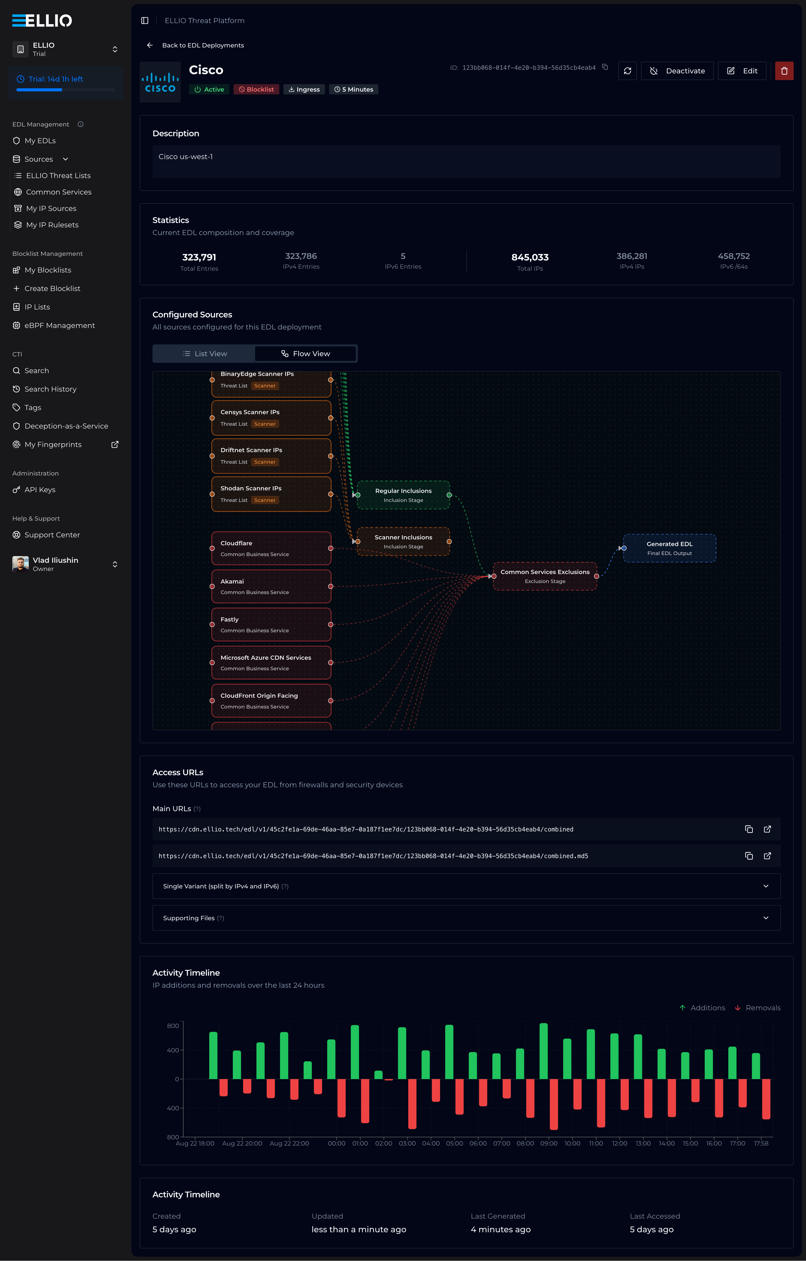This screenshot has width=806, height=1261.
Task: Click the EDL Management info icon
Action: coord(81,124)
